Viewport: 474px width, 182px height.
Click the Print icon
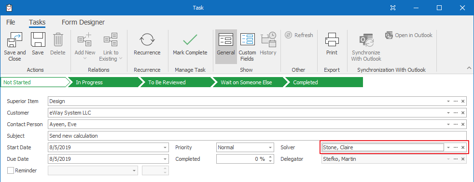point(332,40)
